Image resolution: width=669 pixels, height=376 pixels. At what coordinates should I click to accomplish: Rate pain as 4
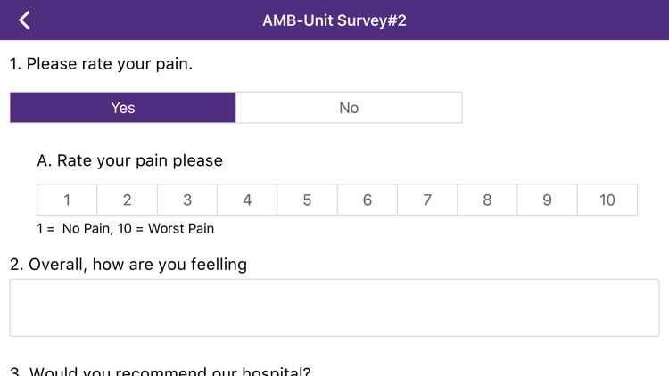coord(247,200)
